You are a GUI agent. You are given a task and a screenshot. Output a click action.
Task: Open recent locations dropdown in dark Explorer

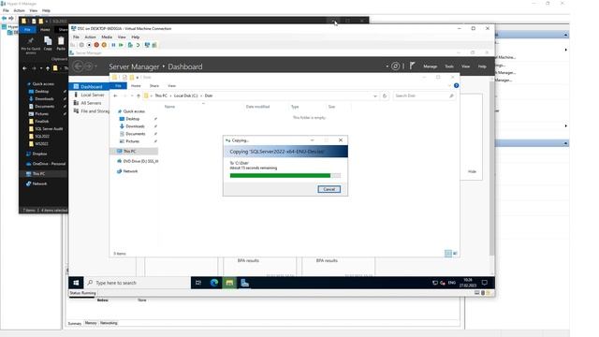coord(41,68)
